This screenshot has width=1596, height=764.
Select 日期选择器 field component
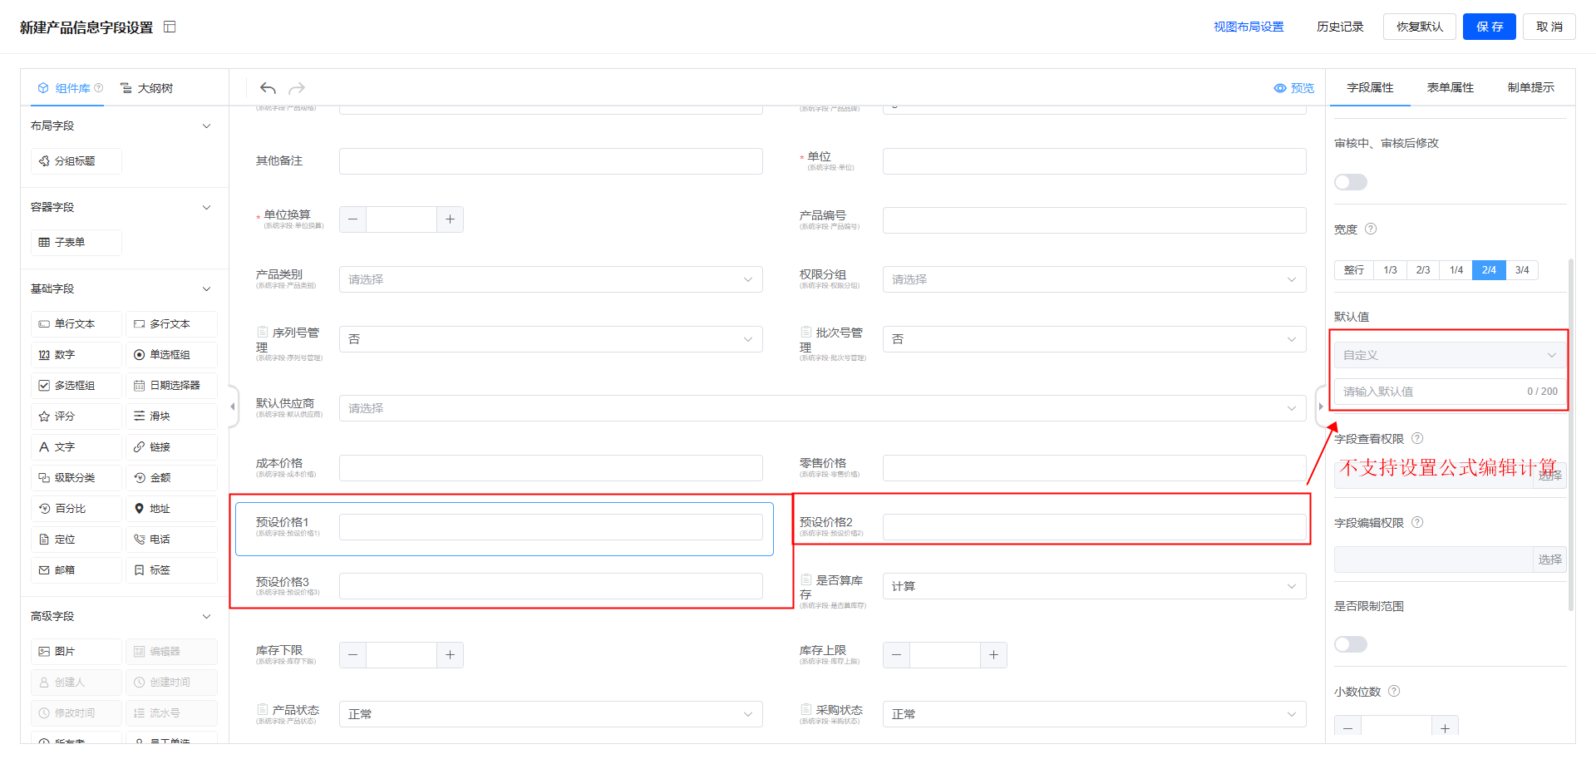(171, 386)
